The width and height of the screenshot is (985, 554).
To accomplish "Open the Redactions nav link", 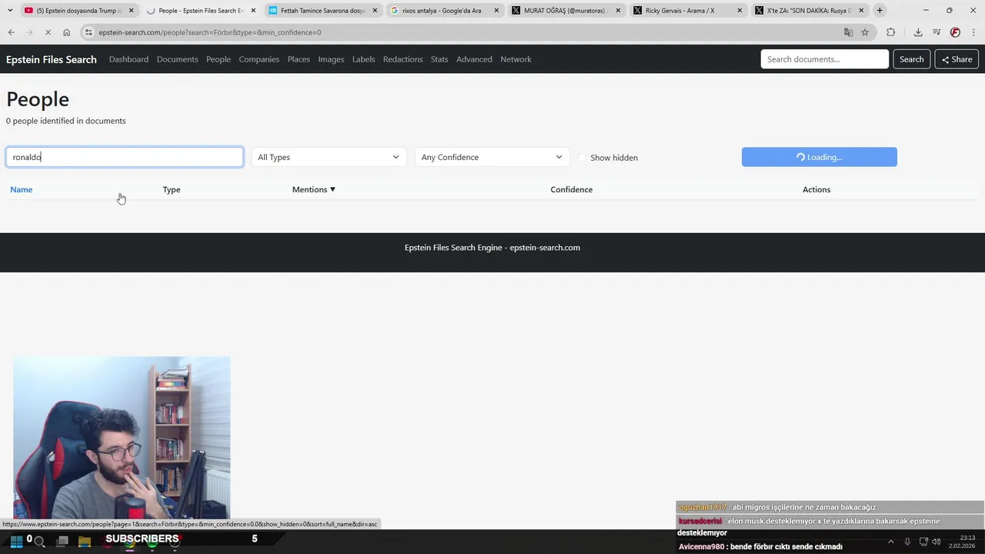I will coord(403,59).
